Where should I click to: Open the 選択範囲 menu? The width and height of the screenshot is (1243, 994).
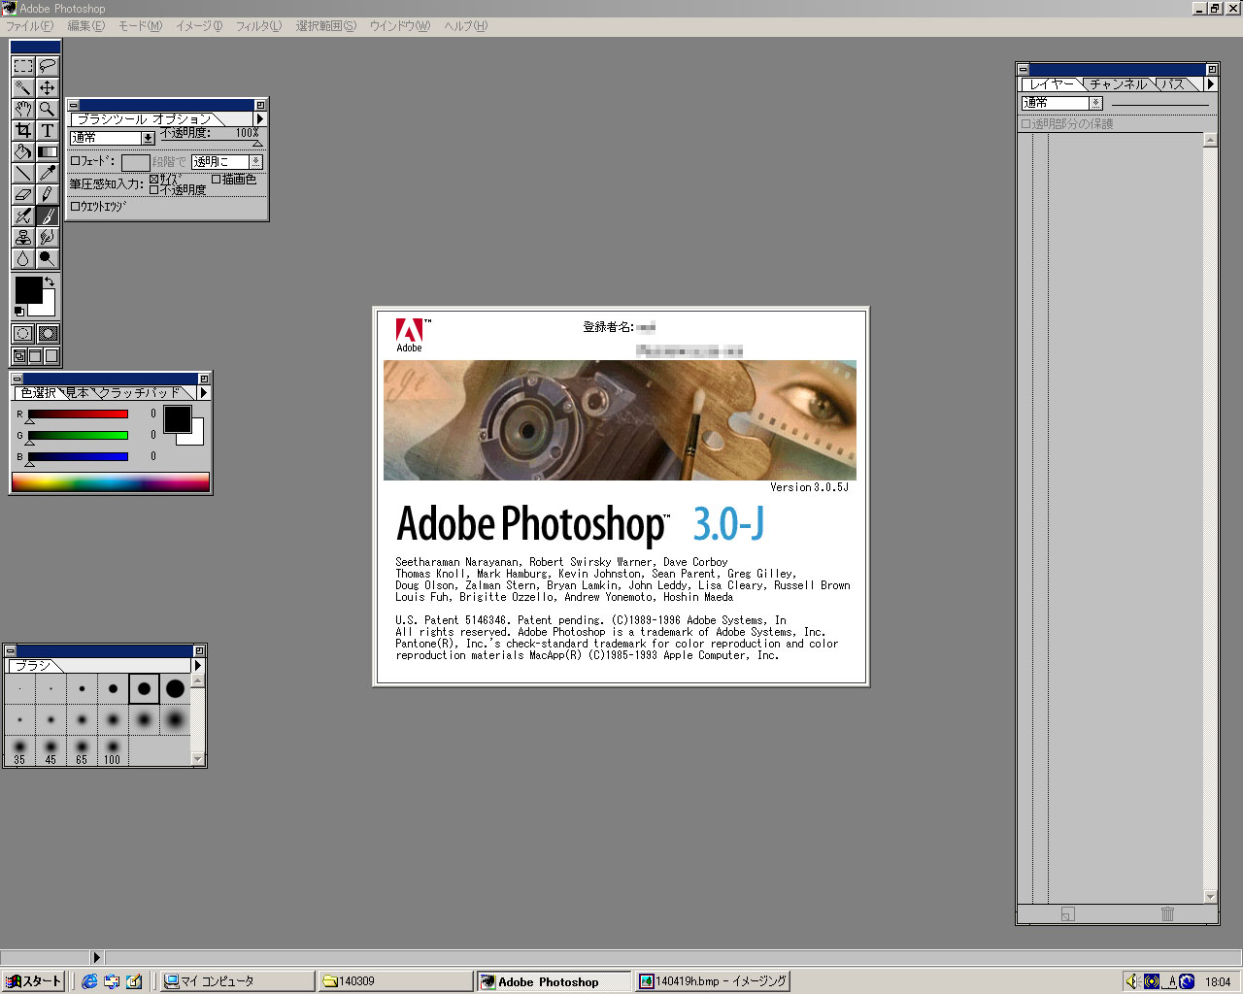pos(325,26)
